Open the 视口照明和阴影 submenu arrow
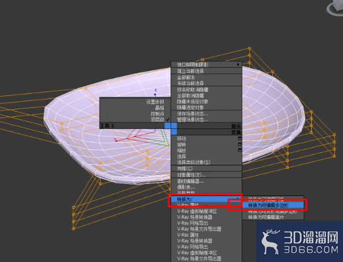Viewport: 343px width, 262px height. [238, 65]
